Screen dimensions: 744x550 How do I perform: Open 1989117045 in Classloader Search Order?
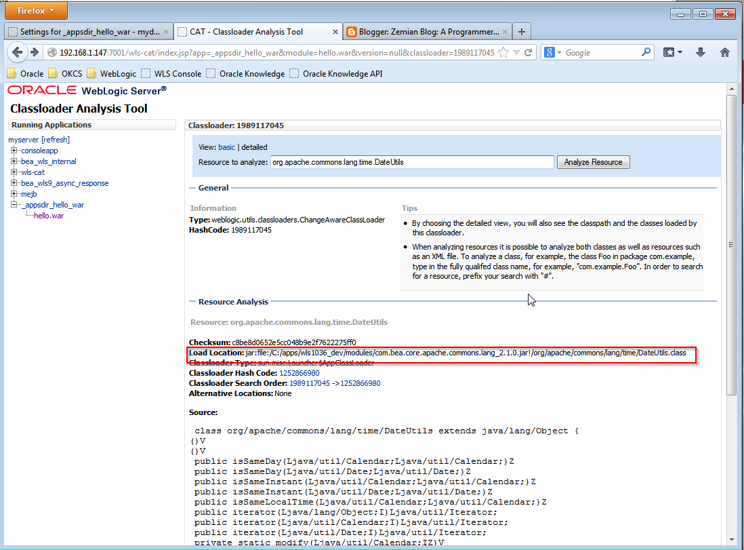tap(310, 383)
